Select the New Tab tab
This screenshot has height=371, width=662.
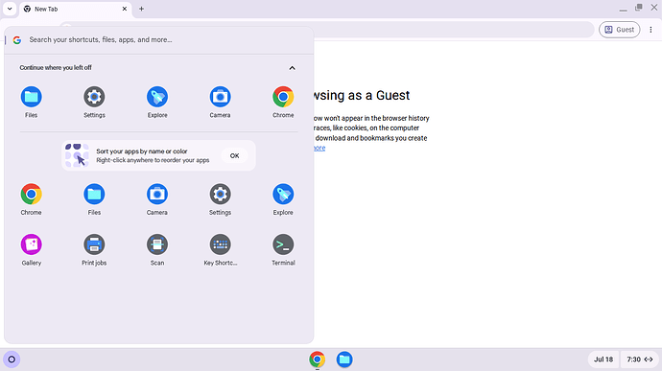pos(75,9)
